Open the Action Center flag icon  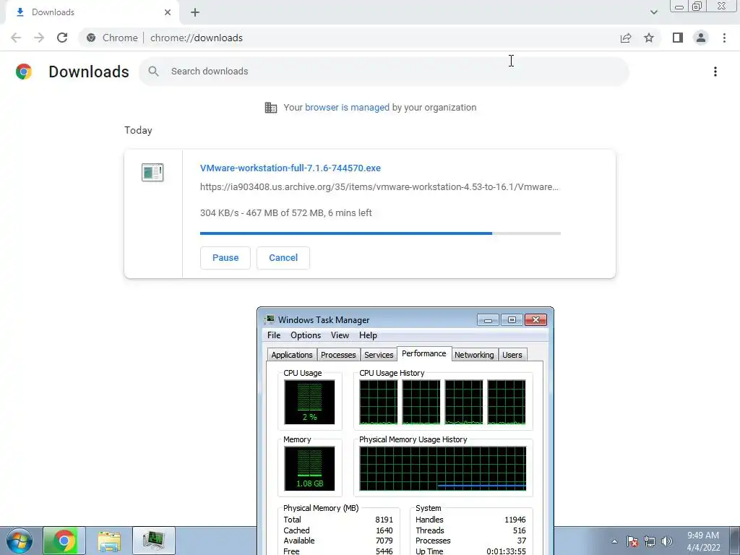pyautogui.click(x=632, y=541)
